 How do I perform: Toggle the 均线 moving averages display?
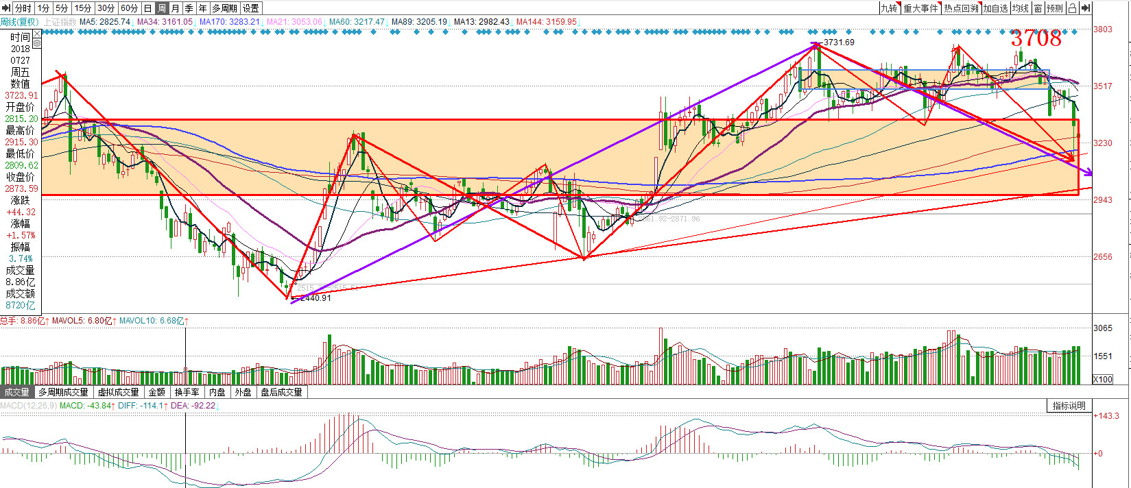[1021, 8]
